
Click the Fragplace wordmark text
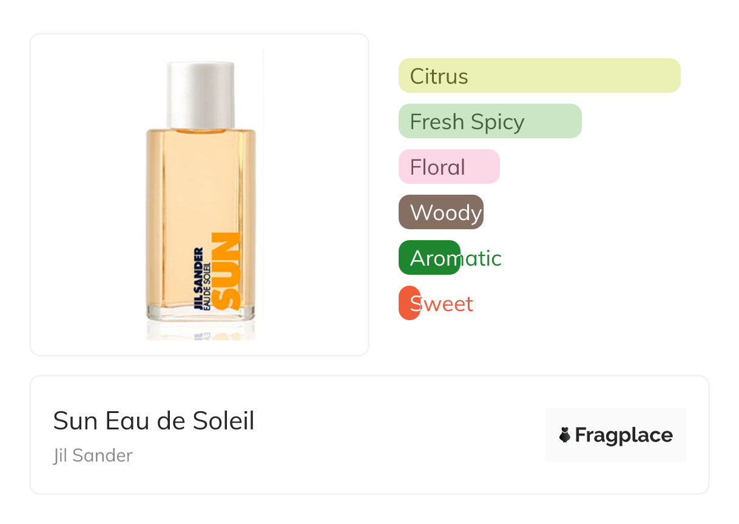[x=623, y=435]
